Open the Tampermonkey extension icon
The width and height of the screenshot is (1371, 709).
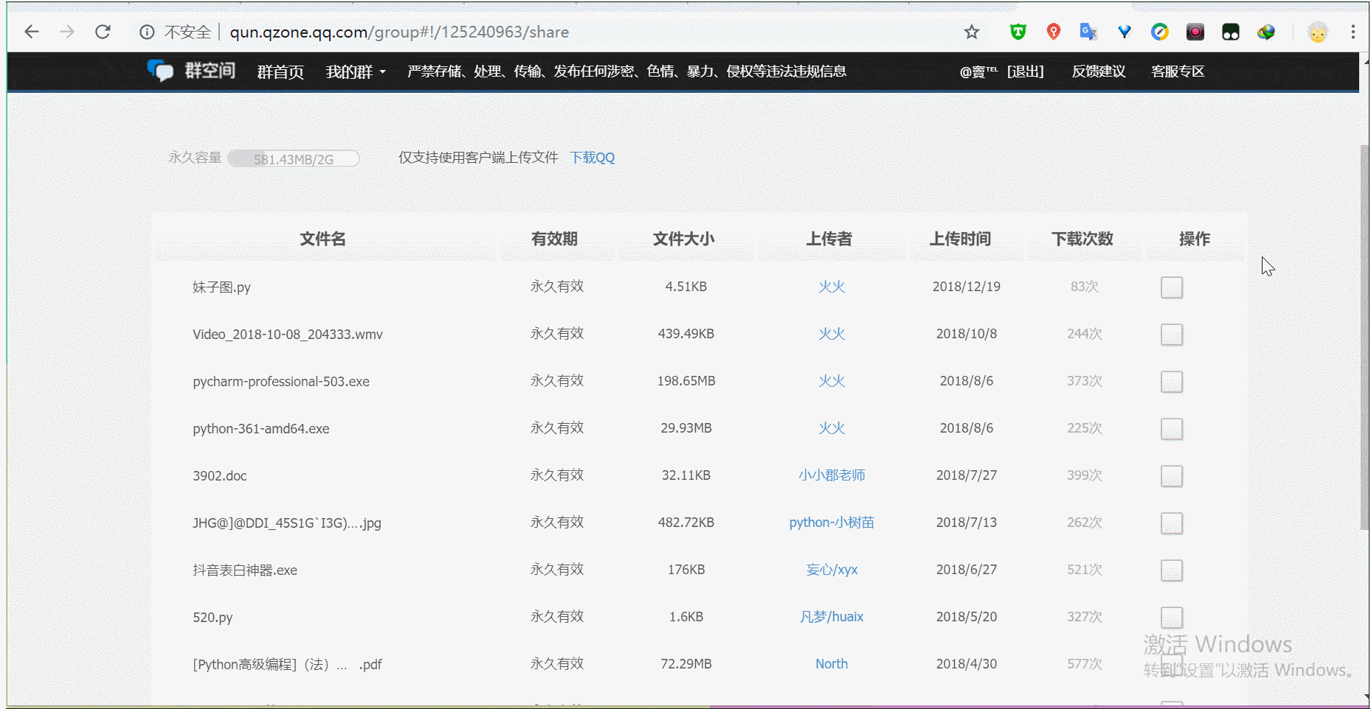pyautogui.click(x=1231, y=32)
